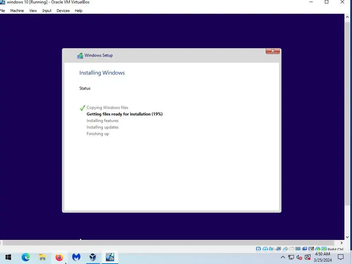Open the Windows Start menu
The width and height of the screenshot is (352, 264).
point(8,257)
